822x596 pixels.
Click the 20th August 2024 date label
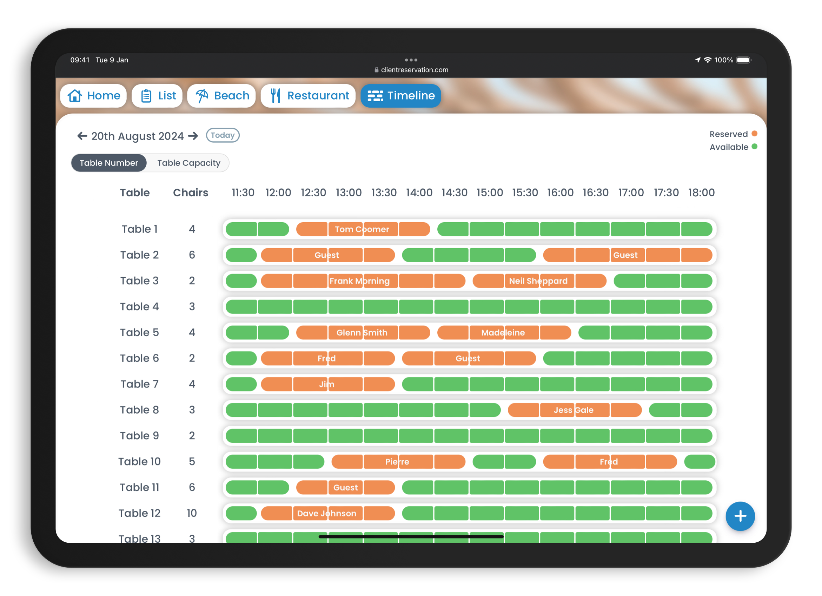click(137, 136)
